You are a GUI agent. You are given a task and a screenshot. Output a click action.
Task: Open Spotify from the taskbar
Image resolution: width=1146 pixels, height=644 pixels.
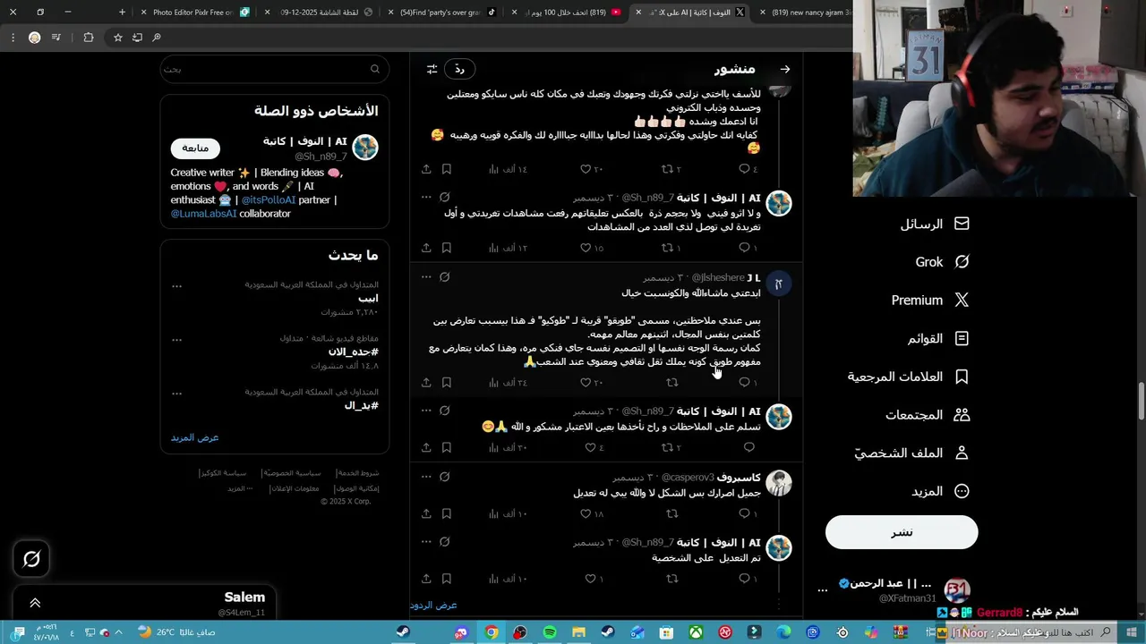(550, 632)
